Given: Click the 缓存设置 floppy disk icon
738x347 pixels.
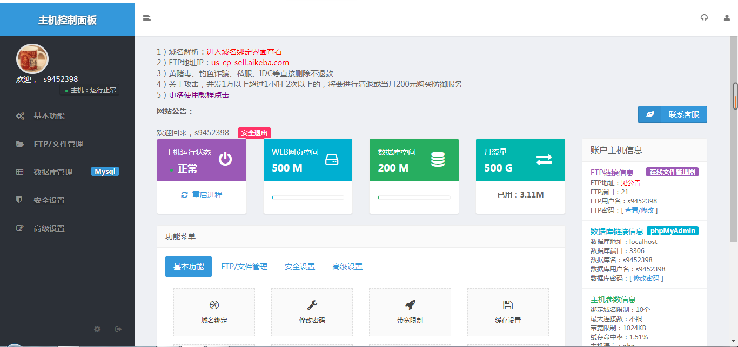Looking at the screenshot, I should coord(508,305).
